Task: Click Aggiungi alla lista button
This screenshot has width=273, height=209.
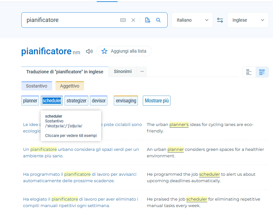Action: [124, 51]
